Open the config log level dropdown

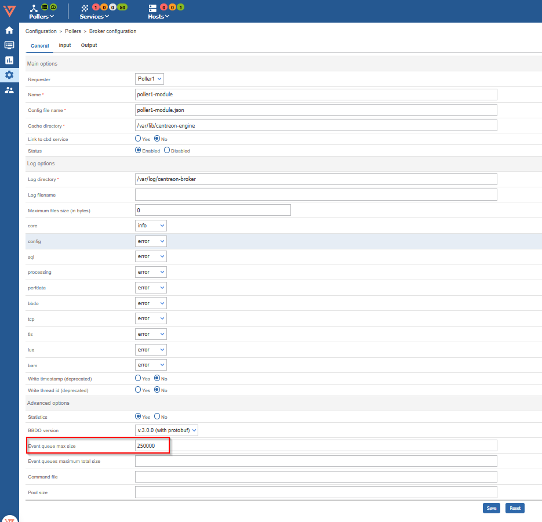(151, 241)
